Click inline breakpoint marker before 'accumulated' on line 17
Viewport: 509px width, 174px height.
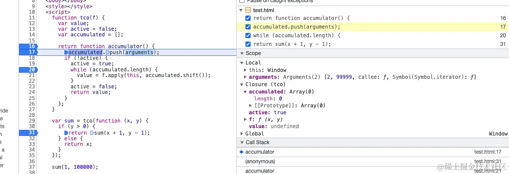[66, 52]
